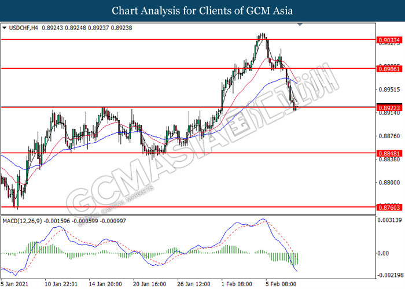
Task: Click the MACD 0.00 zero level label
Action: 384,253
